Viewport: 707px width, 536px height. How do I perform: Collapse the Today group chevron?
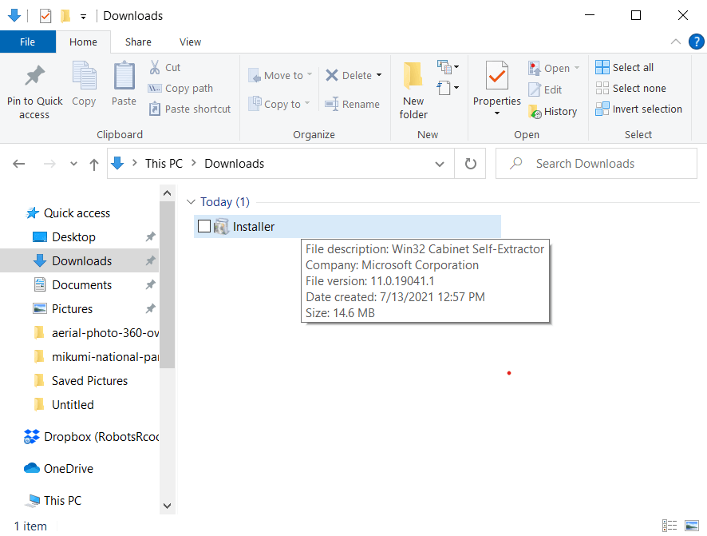pos(190,202)
